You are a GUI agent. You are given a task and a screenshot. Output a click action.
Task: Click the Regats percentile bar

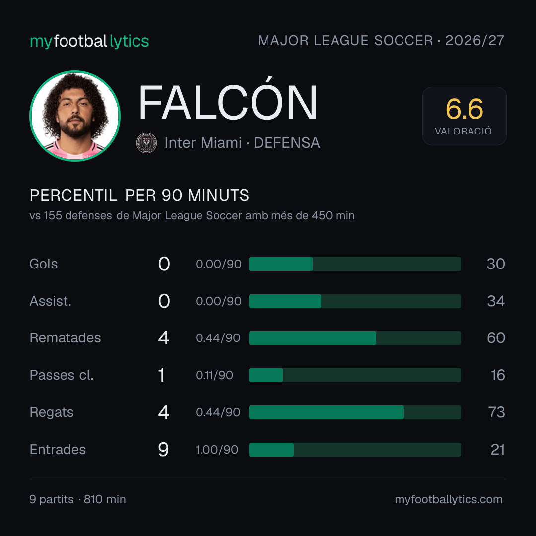(x=355, y=412)
